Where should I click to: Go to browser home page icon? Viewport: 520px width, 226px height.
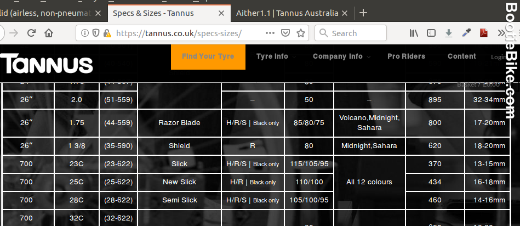[49, 33]
